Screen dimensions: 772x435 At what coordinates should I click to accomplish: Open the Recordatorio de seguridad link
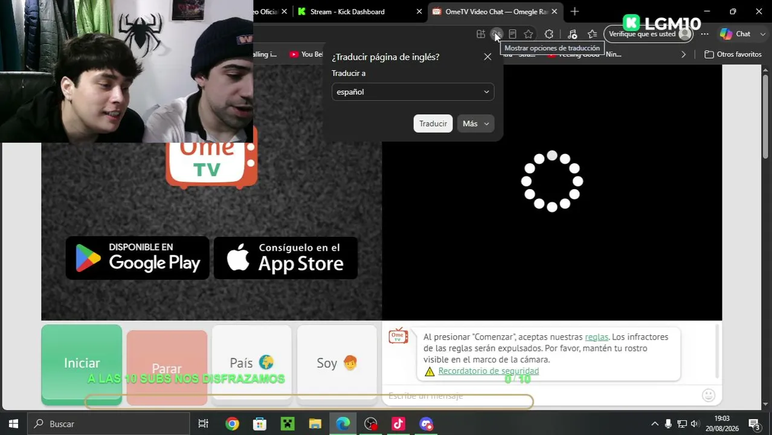488,371
